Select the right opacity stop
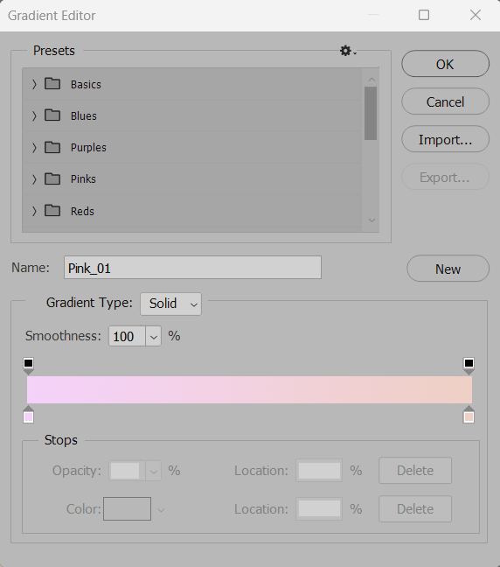This screenshot has width=500, height=567. click(x=469, y=366)
